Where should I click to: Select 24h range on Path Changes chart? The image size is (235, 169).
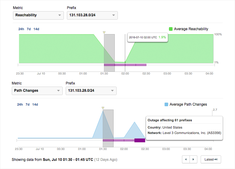coord(20,104)
